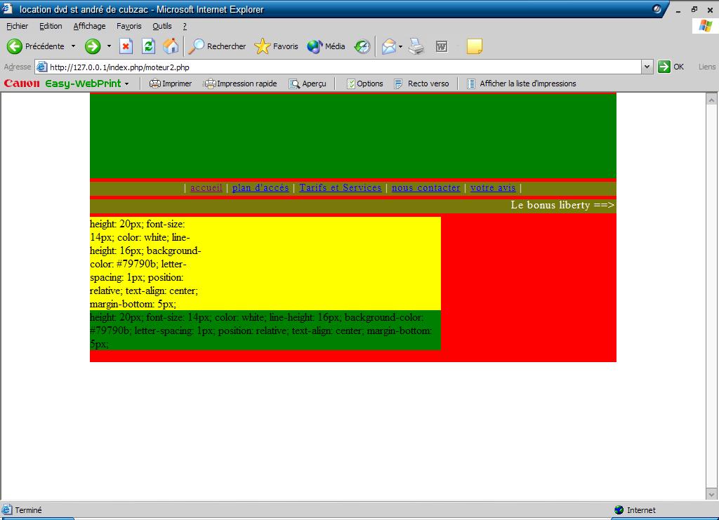
Task: Click the Recto verso duplex button
Action: tap(421, 84)
